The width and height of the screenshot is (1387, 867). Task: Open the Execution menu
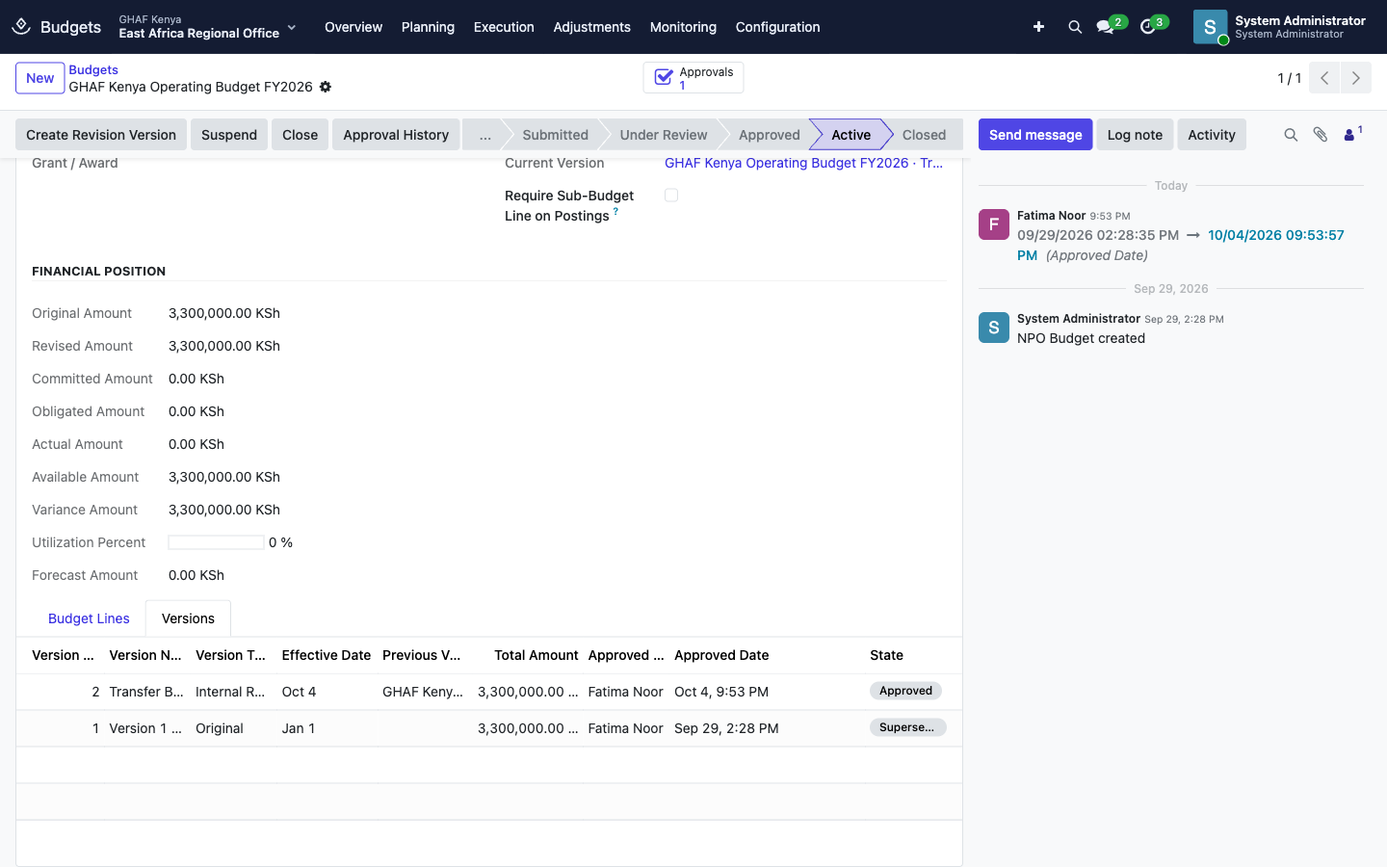pos(504,27)
